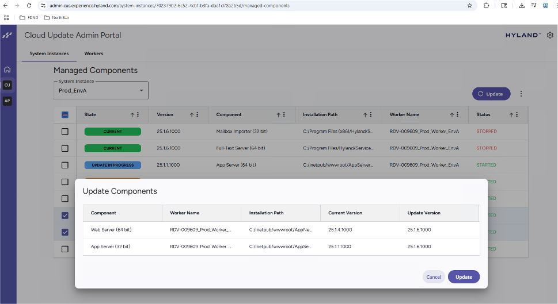Click the Web Server (64 bit) dialog row
The image size is (558, 304).
click(281, 230)
